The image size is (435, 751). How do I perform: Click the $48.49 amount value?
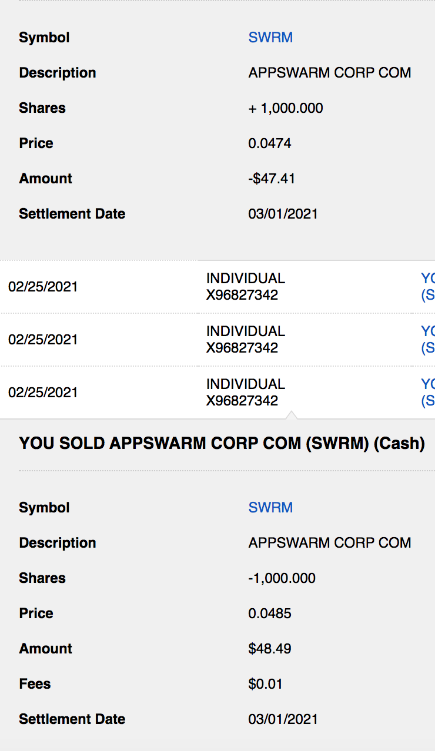click(x=270, y=649)
